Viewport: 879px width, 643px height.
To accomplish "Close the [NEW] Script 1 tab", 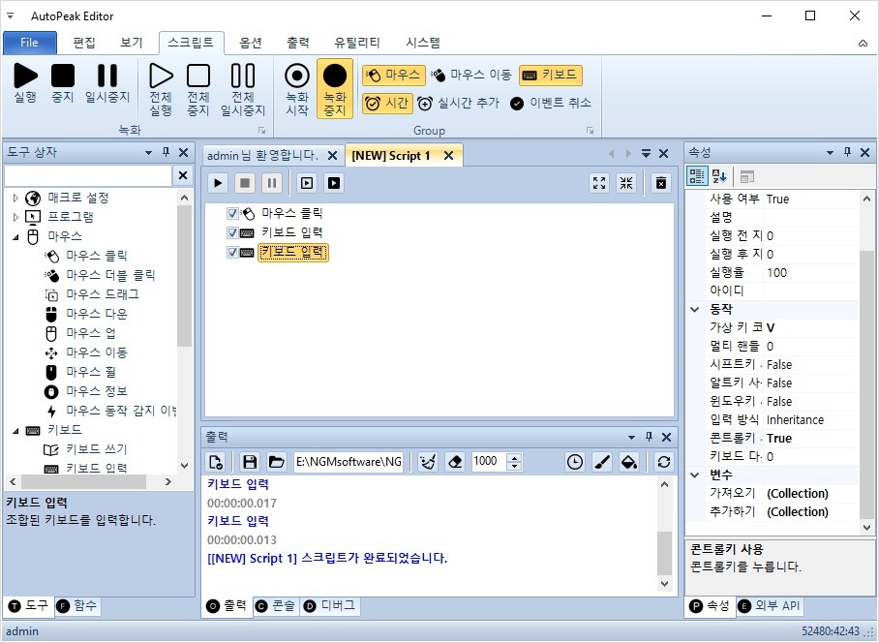I will click(448, 156).
